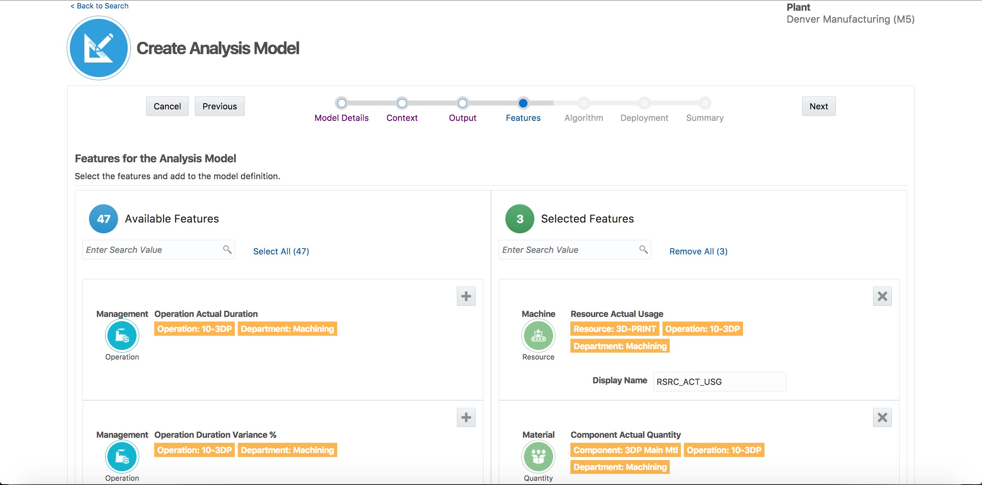The width and height of the screenshot is (982, 485).
Task: Click the Next button
Action: click(x=818, y=106)
